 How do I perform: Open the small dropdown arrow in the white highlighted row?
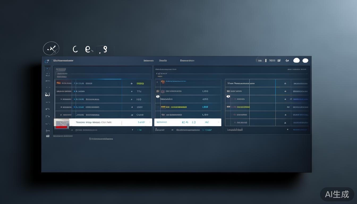150,122
